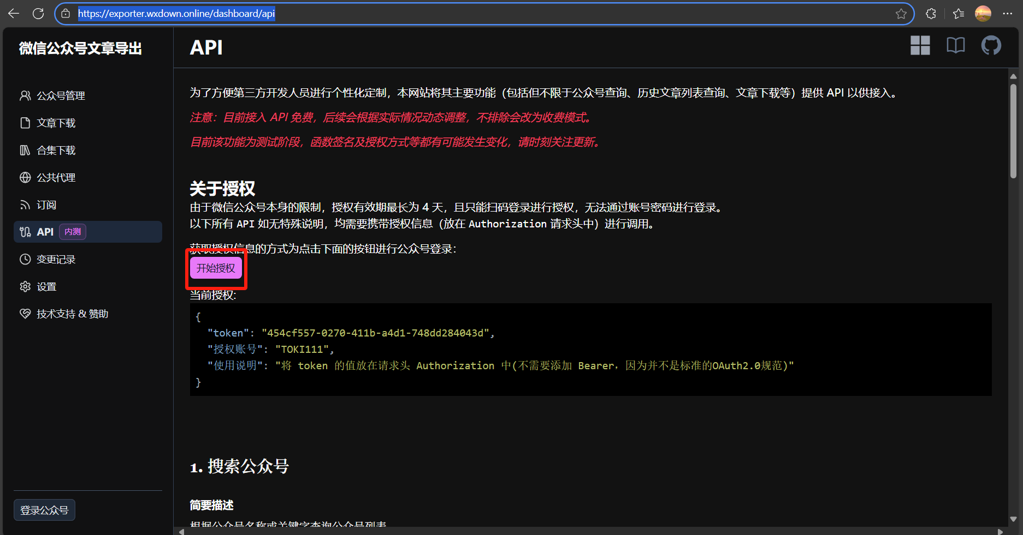Click the browser profile avatar
The image size is (1023, 535).
point(983,14)
